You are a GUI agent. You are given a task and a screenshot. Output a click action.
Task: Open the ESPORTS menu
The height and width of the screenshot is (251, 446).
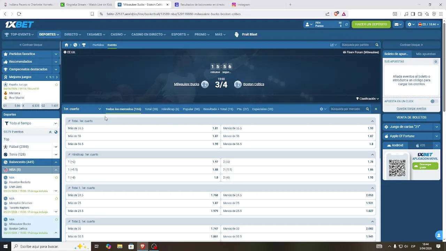pyautogui.click(x=180, y=35)
